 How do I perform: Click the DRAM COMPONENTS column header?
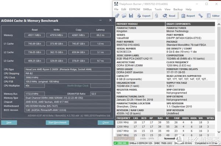pos(190,24)
